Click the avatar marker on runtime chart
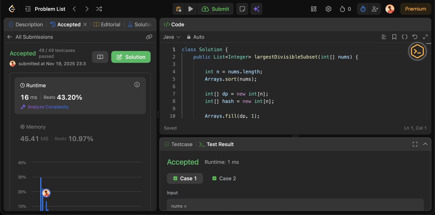 46,193
